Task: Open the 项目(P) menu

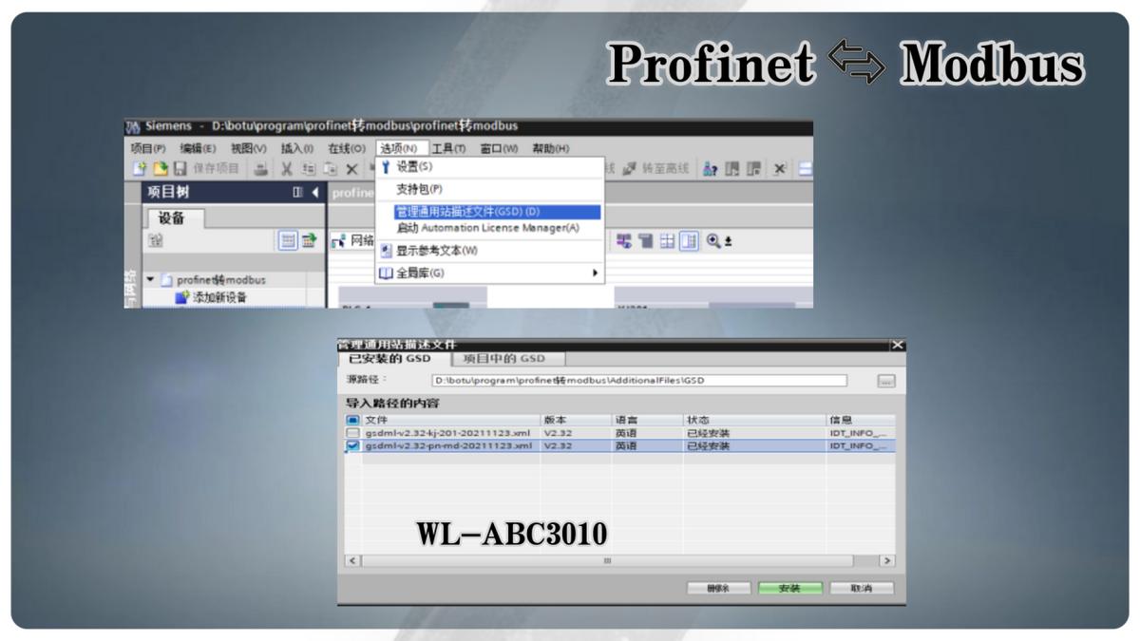Action: tap(148, 148)
